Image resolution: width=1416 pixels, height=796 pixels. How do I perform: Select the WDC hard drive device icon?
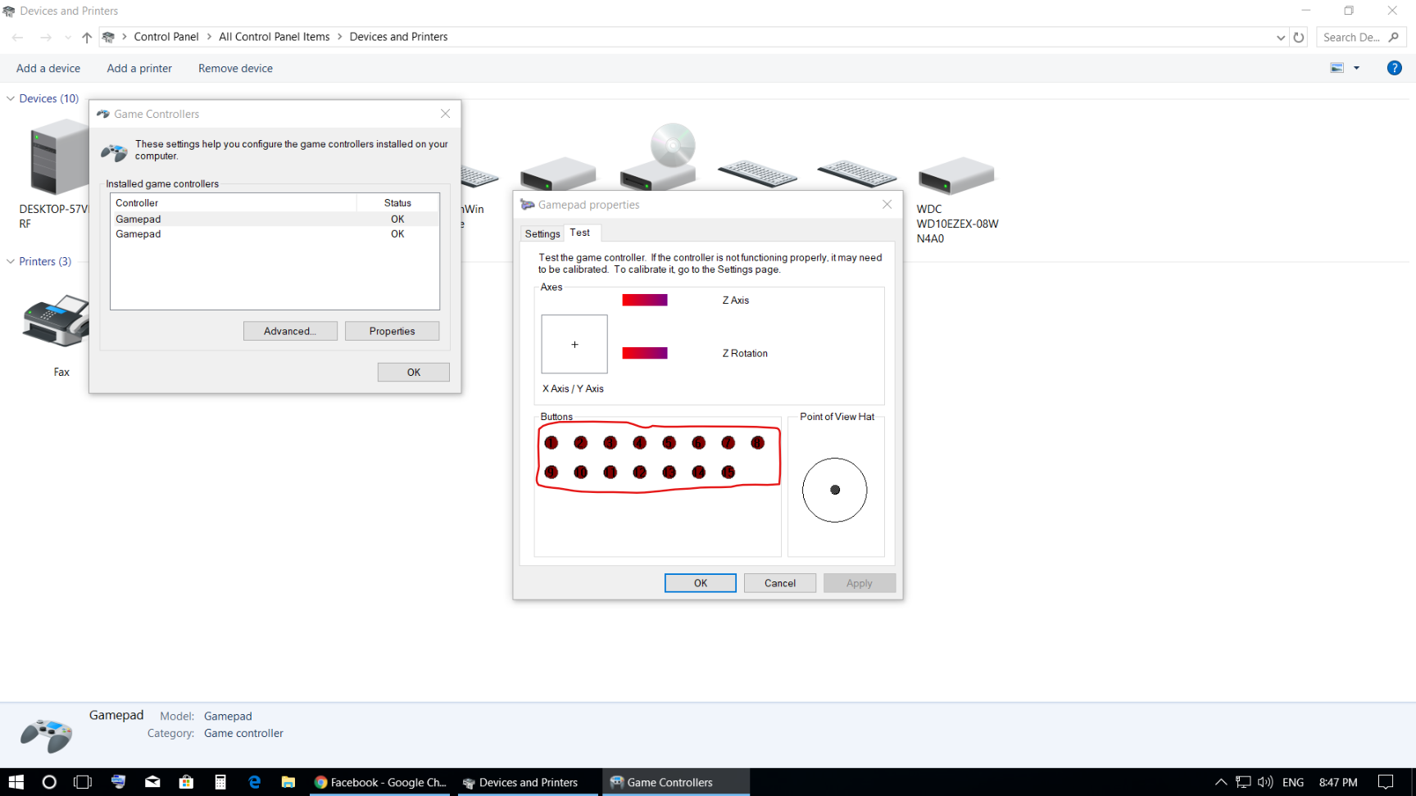[x=955, y=175]
